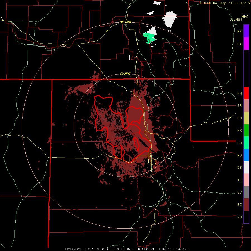Click the HR green legend swatch

[x=246, y=130]
